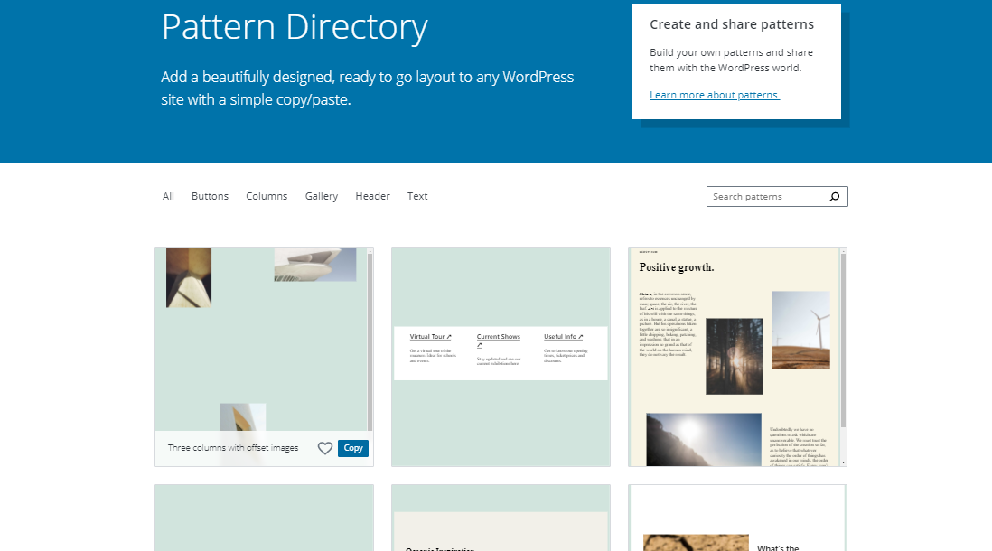992x551 pixels.
Task: Filter patterns by Columns
Action: coord(267,196)
